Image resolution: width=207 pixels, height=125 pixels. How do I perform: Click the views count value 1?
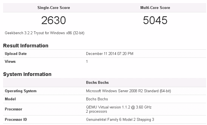click(87, 61)
